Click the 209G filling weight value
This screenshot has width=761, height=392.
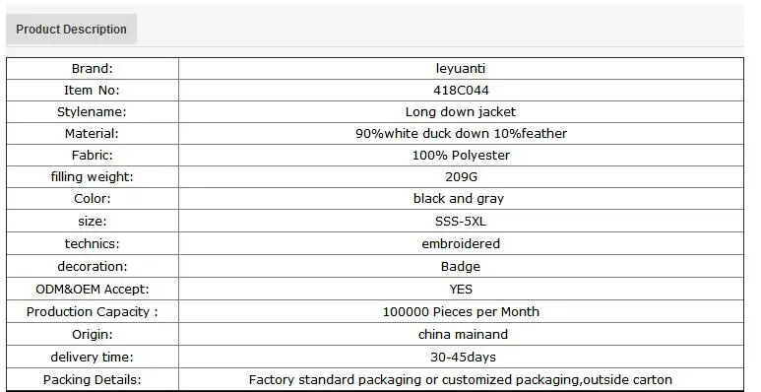[461, 177]
